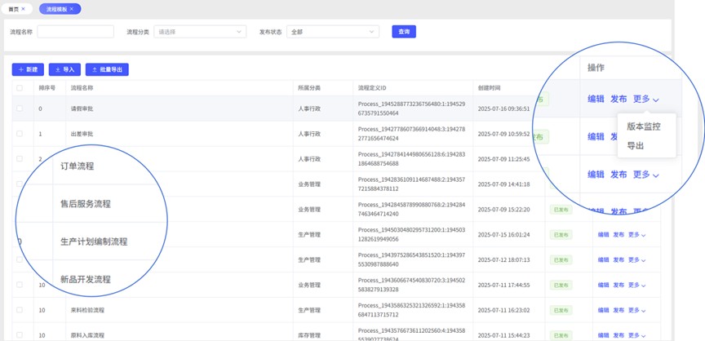Click 人事行政 category in the 请假审批 row

(309, 108)
